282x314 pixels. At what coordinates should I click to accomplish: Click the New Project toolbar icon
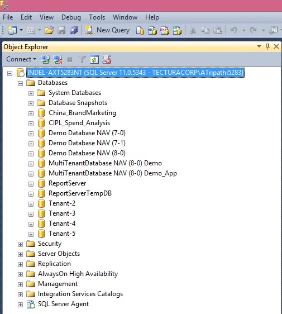click(12, 30)
